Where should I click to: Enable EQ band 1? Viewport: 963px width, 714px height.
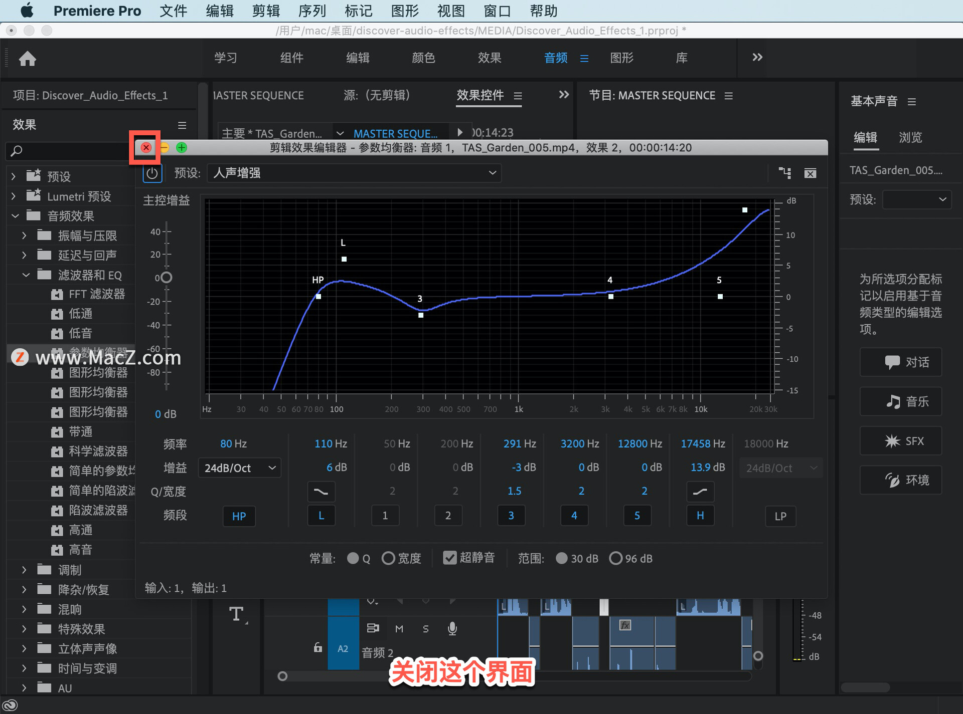coord(385,516)
